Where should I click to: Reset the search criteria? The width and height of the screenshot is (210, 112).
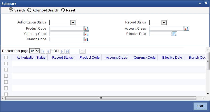click(x=68, y=10)
